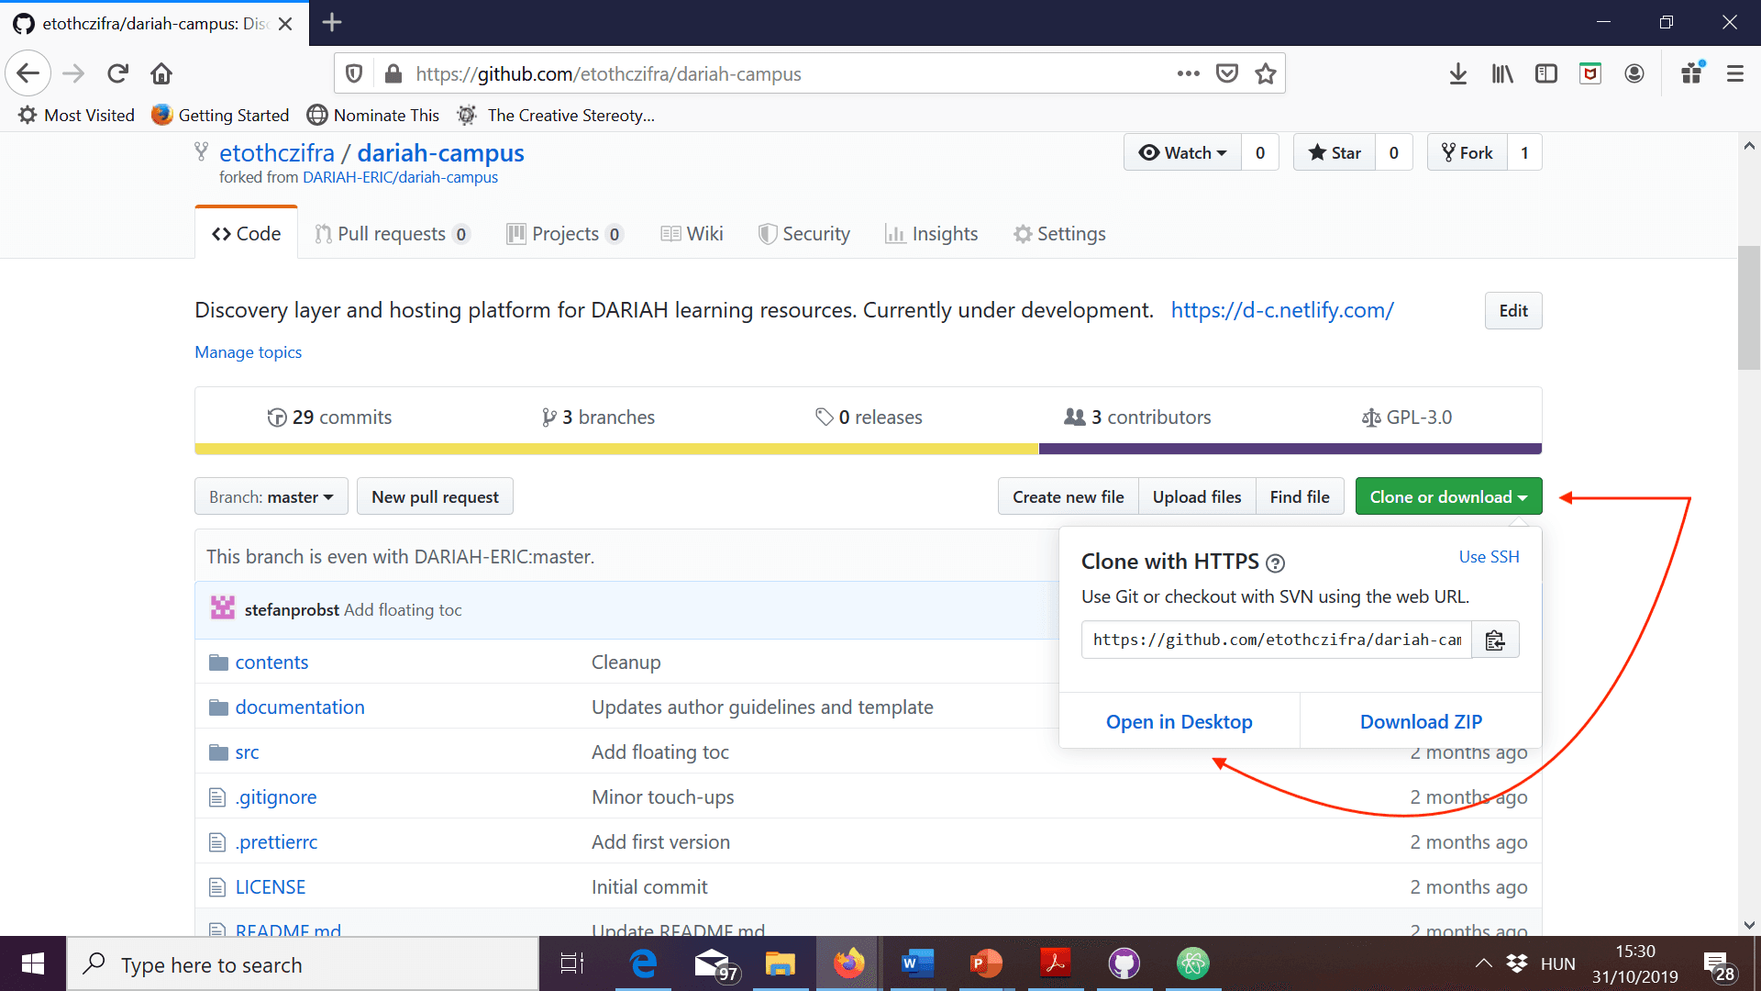Open the Firefox Library icon
Image resolution: width=1761 pixels, height=991 pixels.
[1501, 73]
